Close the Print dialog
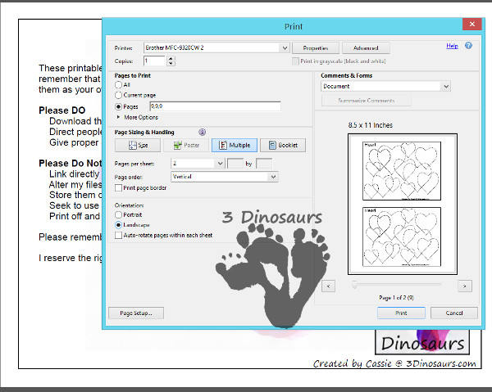The width and height of the screenshot is (492, 392). pyautogui.click(x=467, y=26)
